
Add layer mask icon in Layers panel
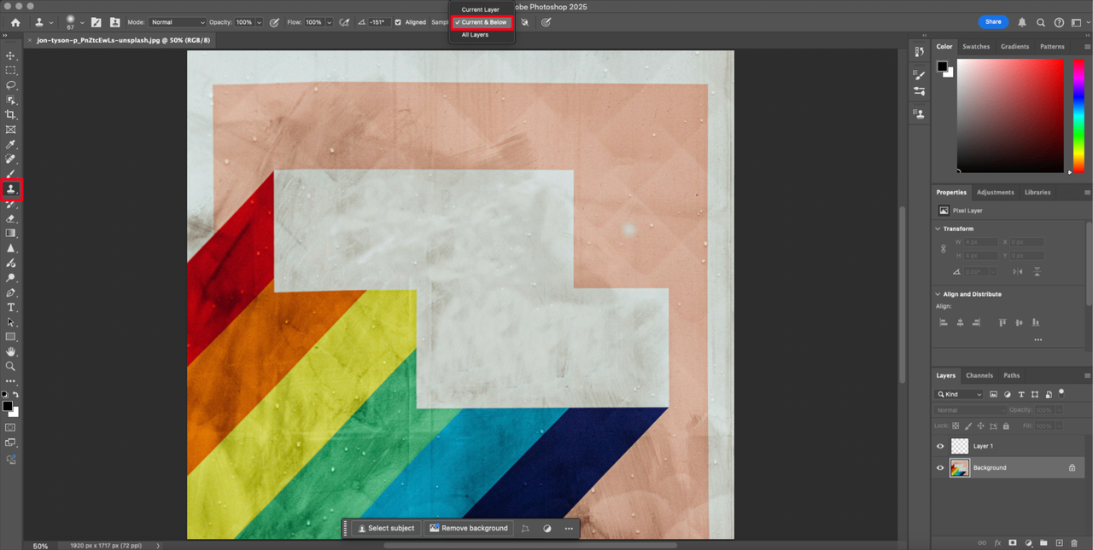click(1013, 542)
